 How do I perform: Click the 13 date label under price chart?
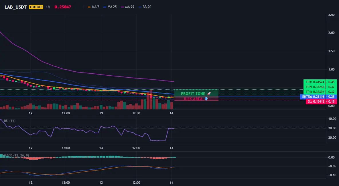[x=101, y=113]
